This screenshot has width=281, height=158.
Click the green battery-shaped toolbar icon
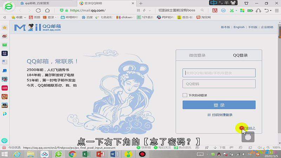(x=250, y=11)
